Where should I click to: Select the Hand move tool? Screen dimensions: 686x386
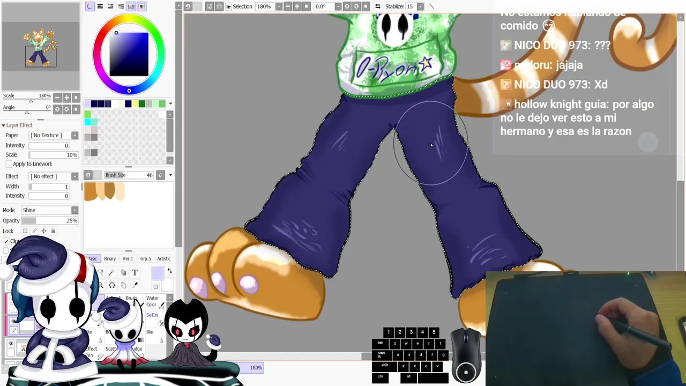(123, 285)
